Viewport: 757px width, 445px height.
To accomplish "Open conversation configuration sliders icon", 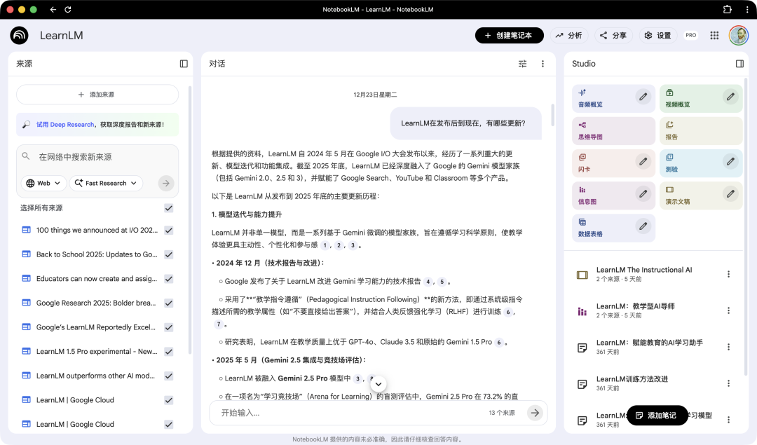I will (522, 64).
